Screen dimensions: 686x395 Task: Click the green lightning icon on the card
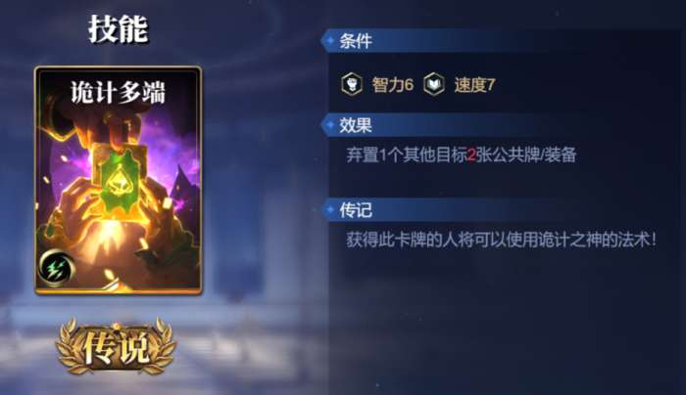[56, 269]
